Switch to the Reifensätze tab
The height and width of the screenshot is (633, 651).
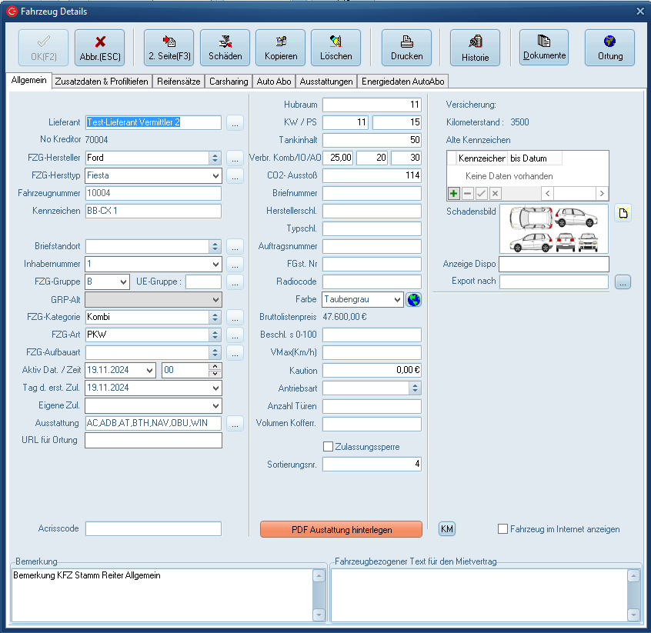click(179, 82)
